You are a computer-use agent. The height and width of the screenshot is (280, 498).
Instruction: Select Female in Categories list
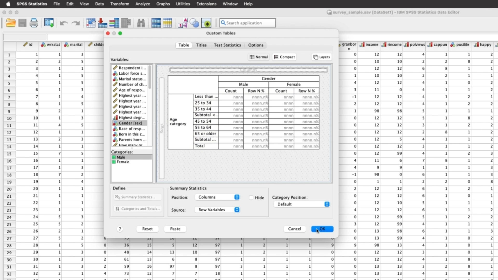132,162
